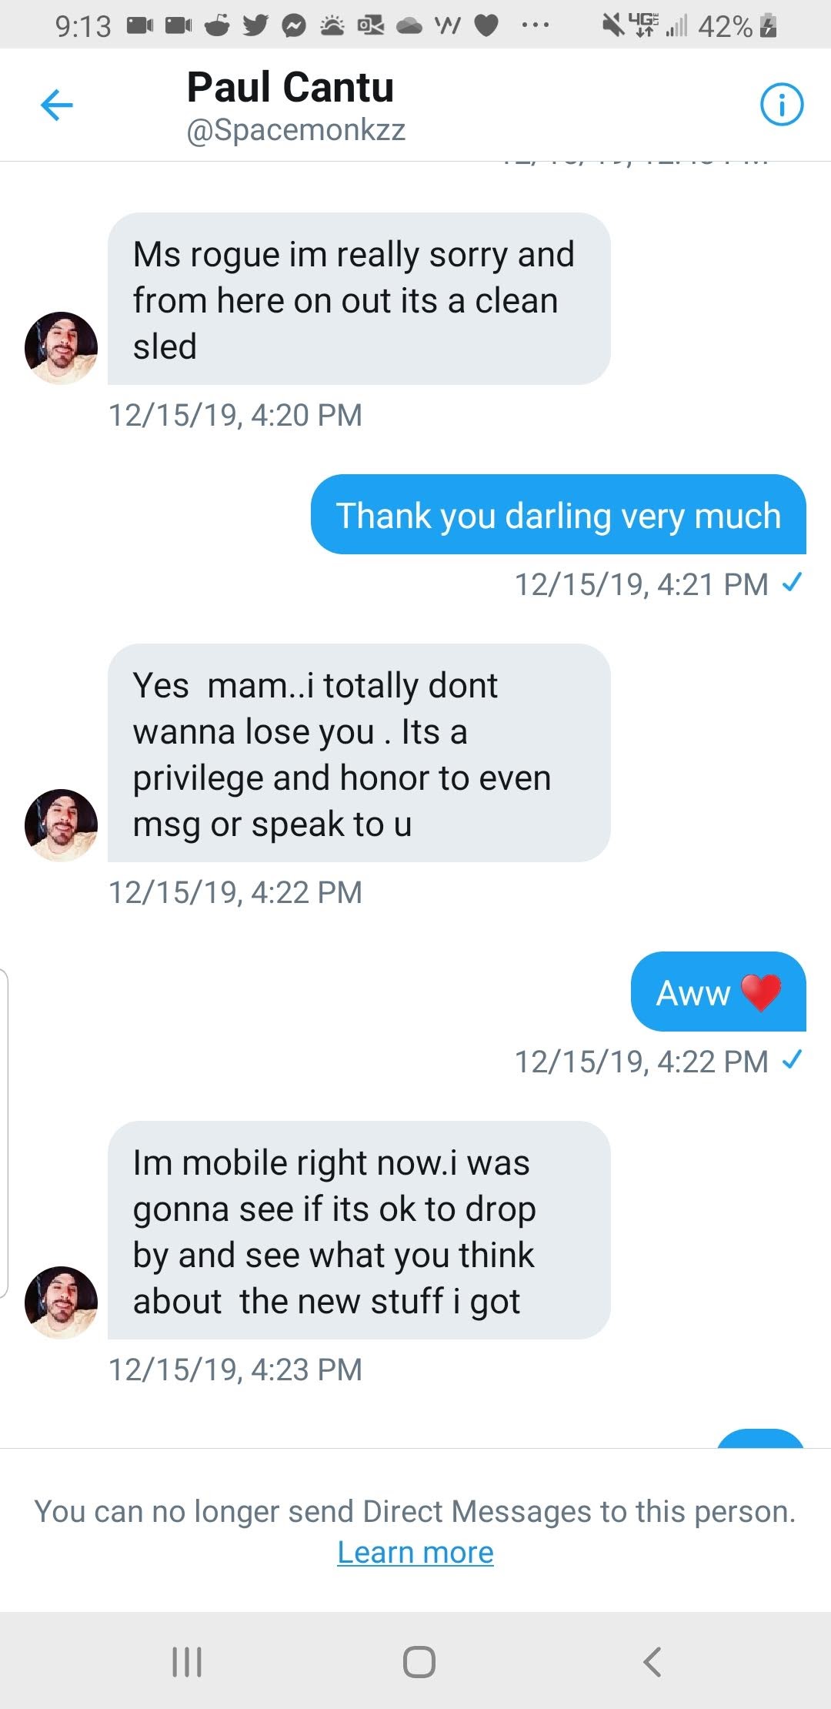
Task: Tap the back arrow in the header
Action: click(x=56, y=105)
